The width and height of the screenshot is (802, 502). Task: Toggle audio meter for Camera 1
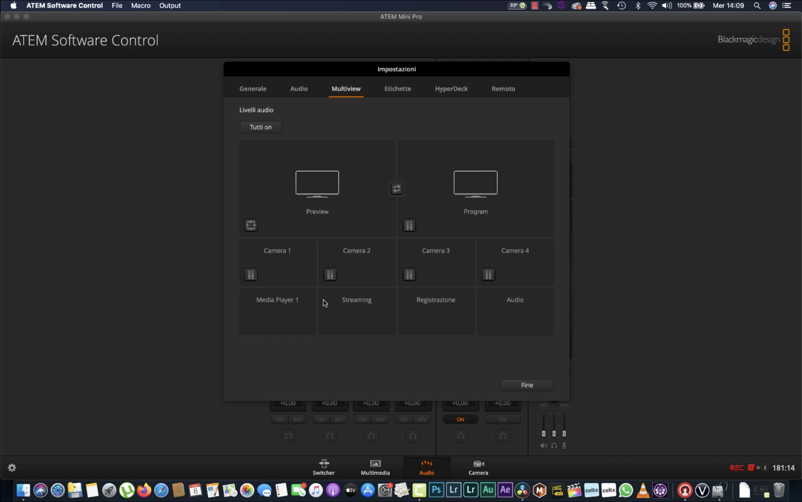251,274
